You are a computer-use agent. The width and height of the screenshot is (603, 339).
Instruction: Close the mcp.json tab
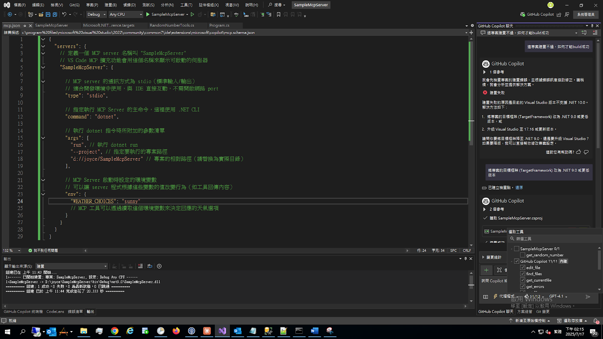pos(31,26)
